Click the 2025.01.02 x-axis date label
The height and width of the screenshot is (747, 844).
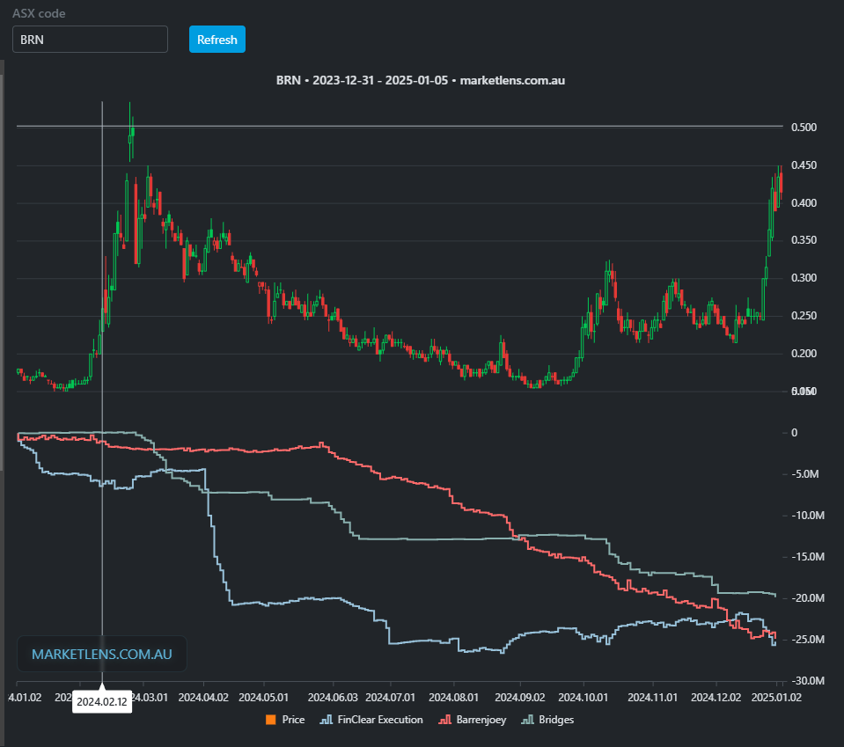point(777,696)
